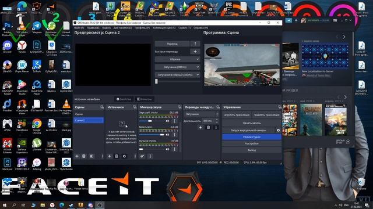373x209 pixels.
Task: Add a source with the plus icon in Источники
Action: point(110,156)
